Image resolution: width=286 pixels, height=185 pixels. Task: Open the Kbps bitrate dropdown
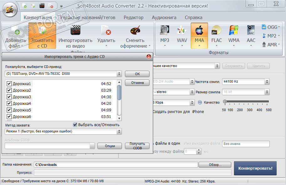click(x=192, y=102)
